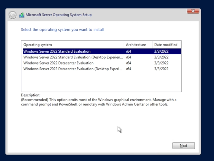The width and height of the screenshot is (214, 161).
Task: Close the Microsoft Server Setup window
Action: (193, 11)
